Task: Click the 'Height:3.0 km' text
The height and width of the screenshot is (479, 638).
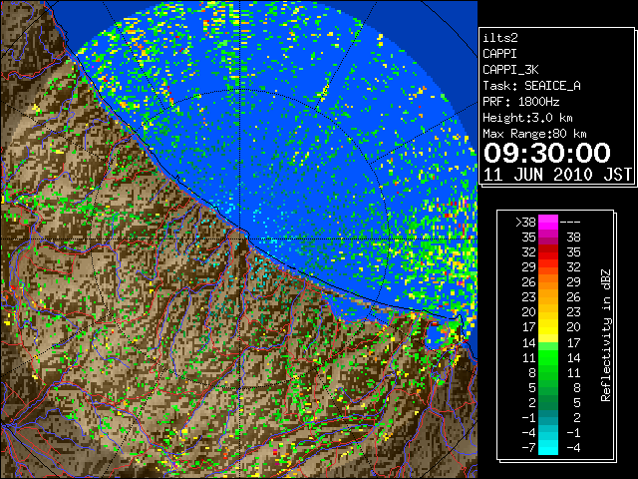Action: coord(527,118)
